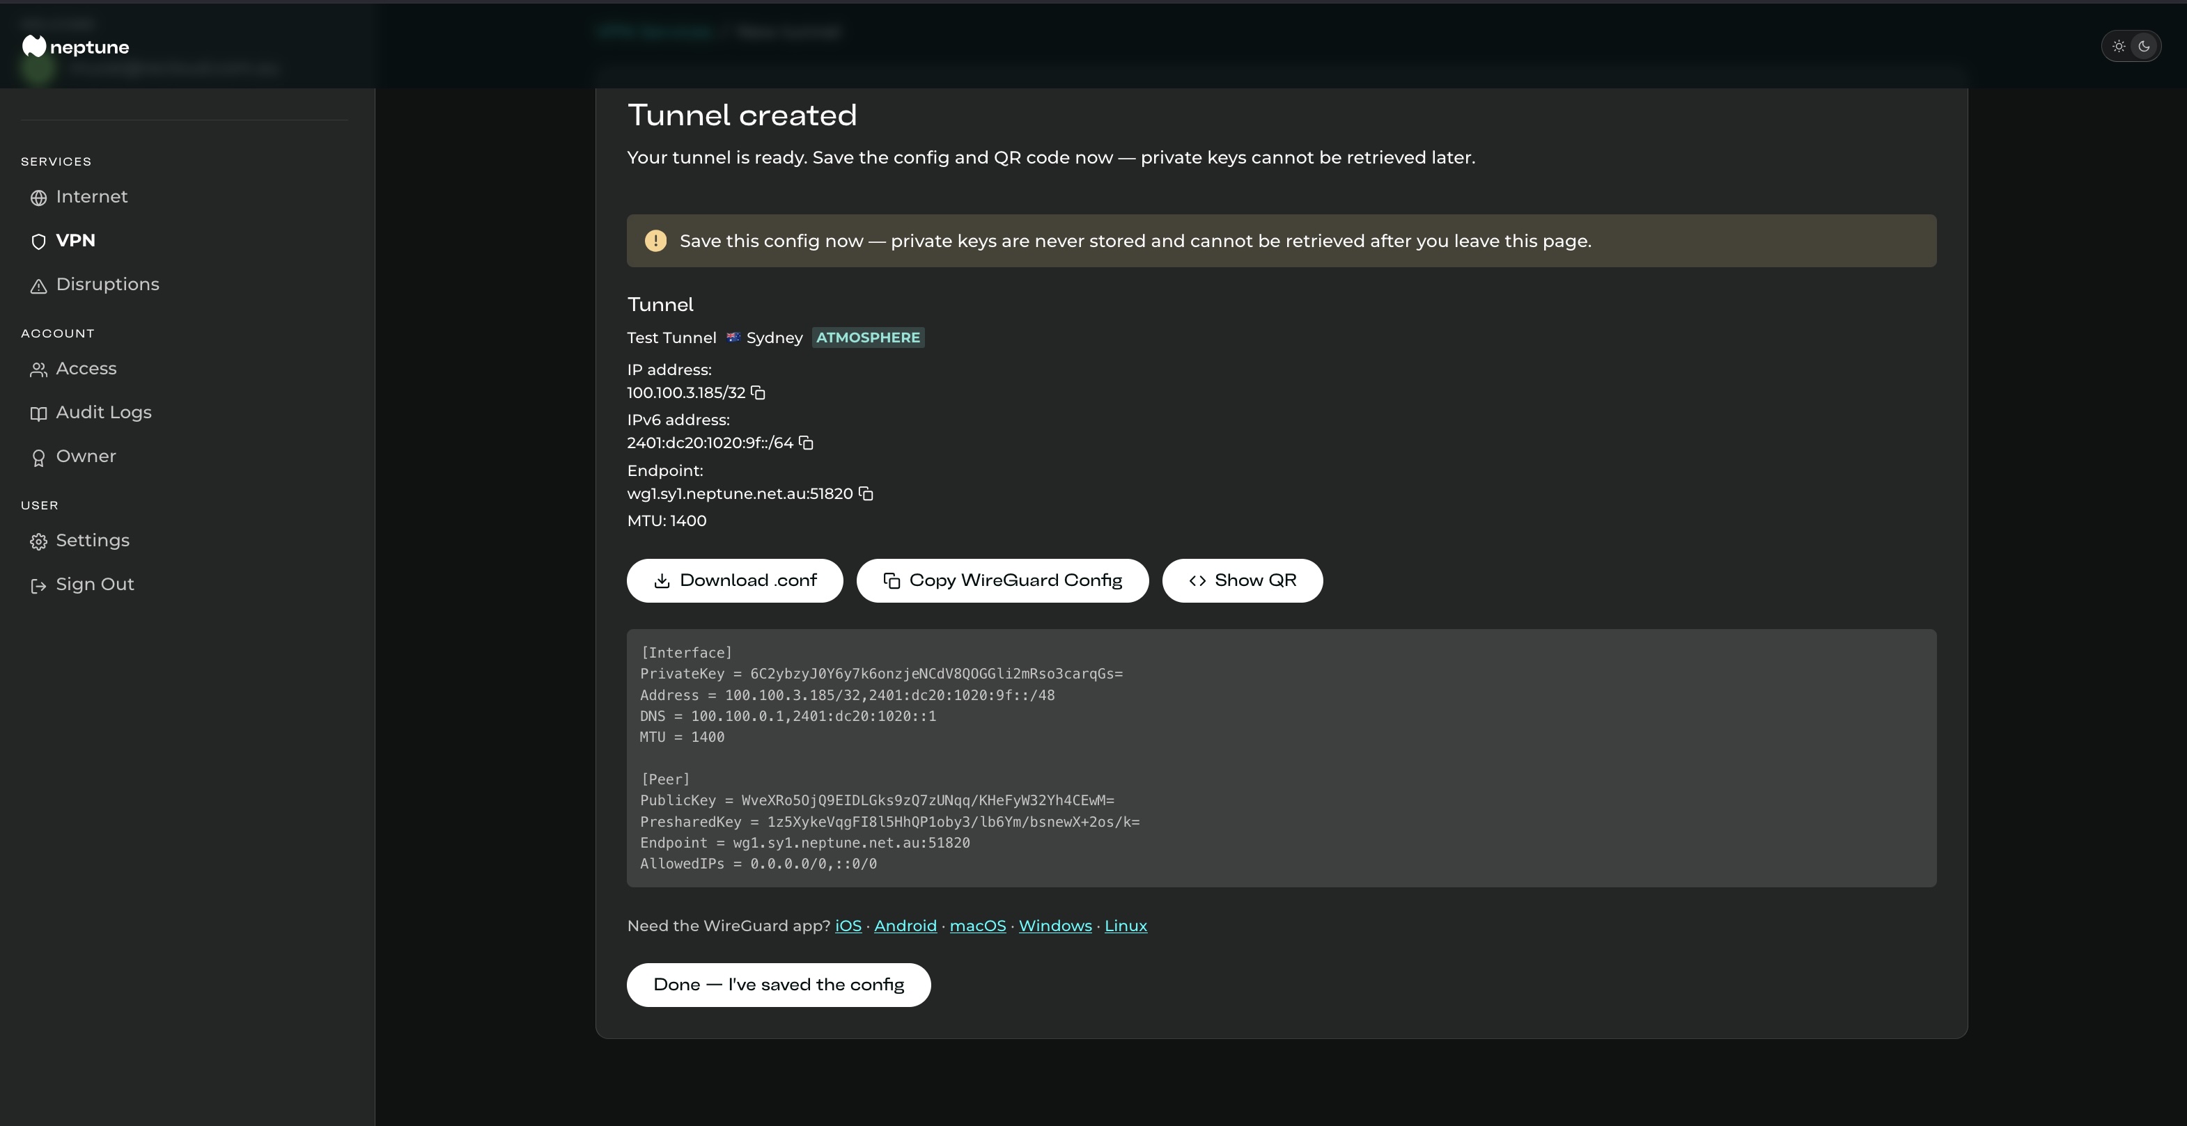Show the QR code
Screen dimensions: 2187x1126
[1242, 580]
